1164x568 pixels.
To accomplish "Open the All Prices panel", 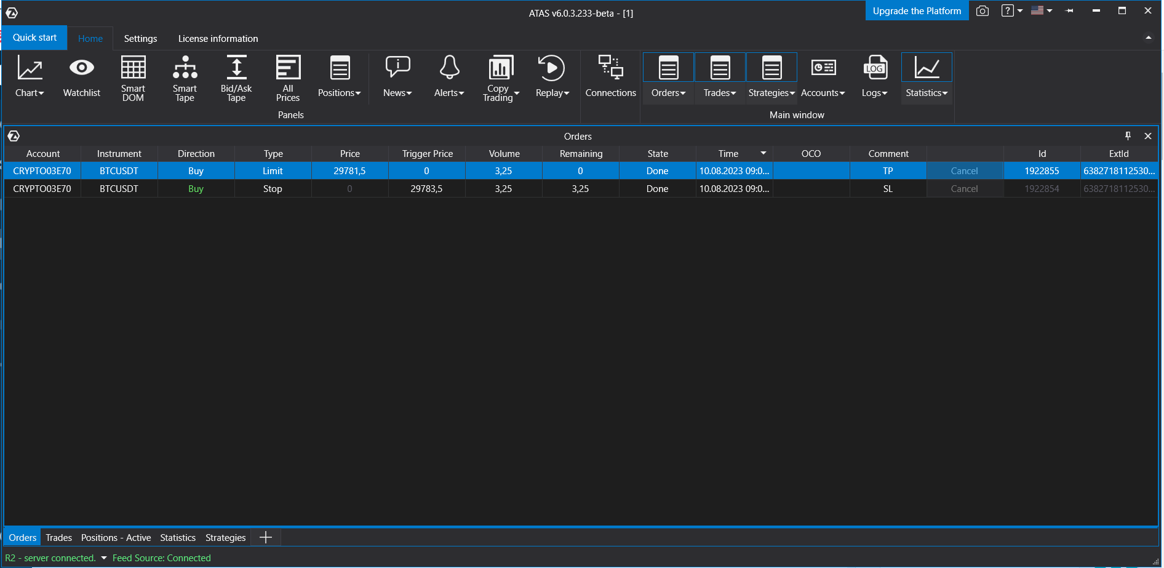I will pos(287,77).
